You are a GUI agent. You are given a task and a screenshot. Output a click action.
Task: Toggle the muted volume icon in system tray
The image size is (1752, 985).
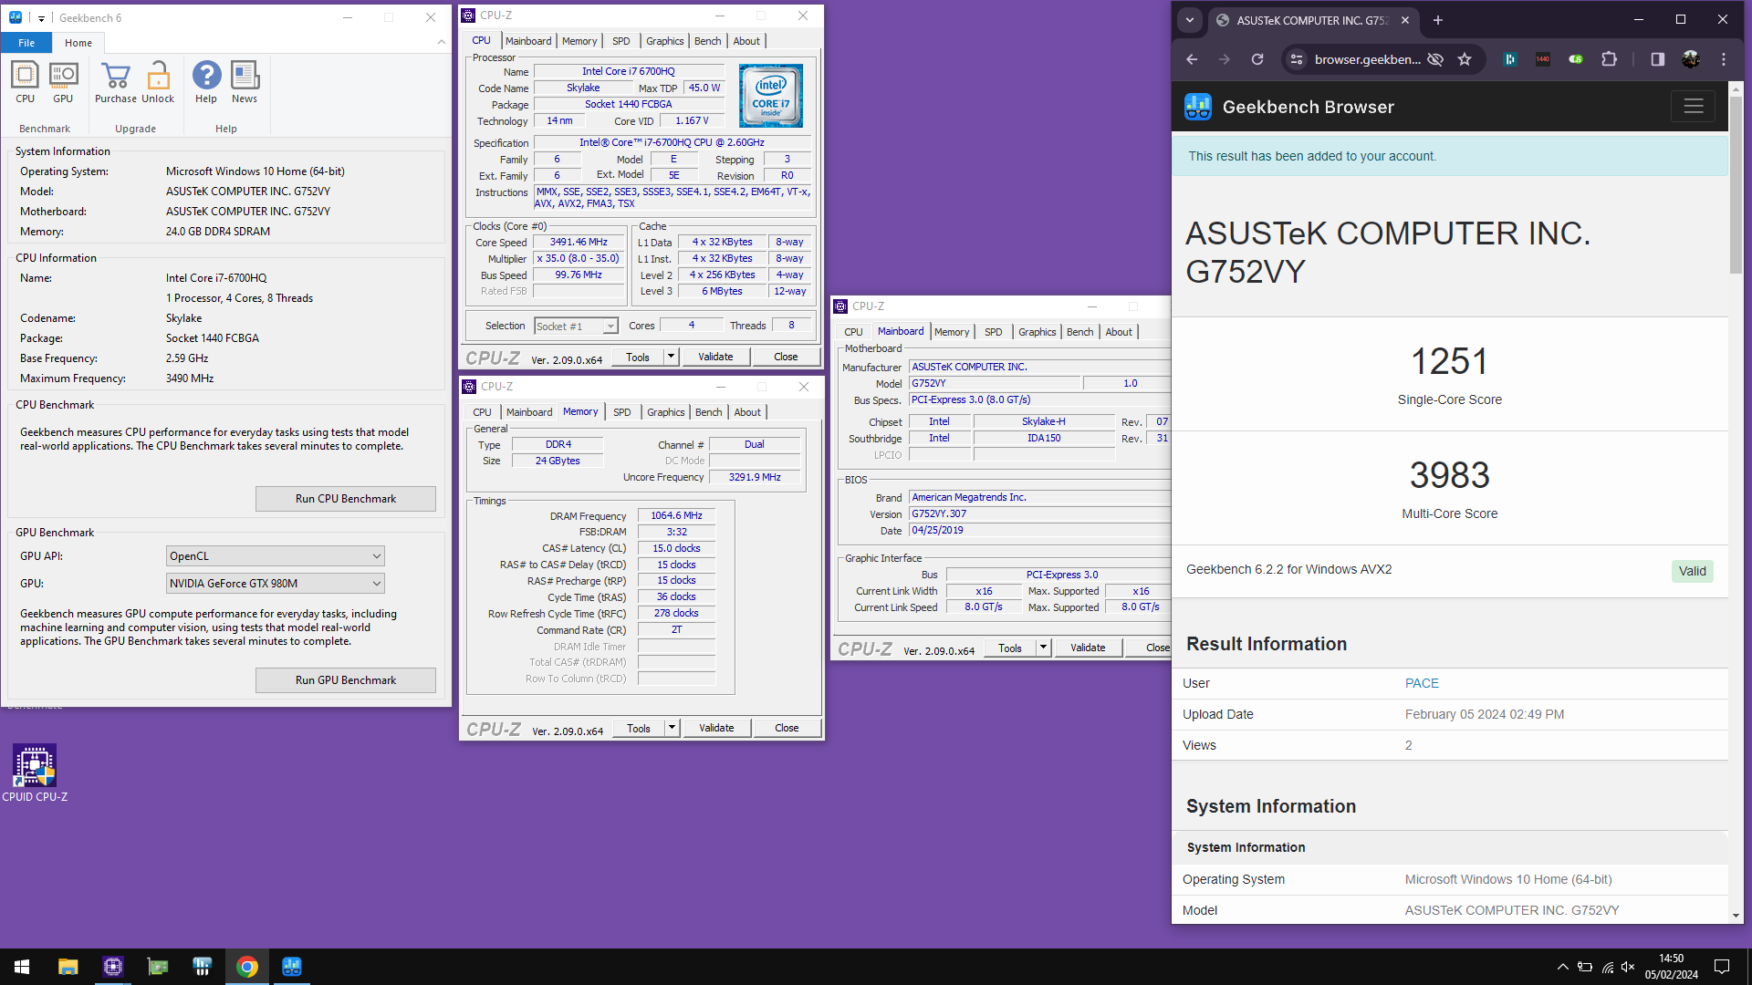pos(1628,967)
